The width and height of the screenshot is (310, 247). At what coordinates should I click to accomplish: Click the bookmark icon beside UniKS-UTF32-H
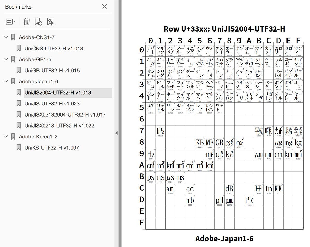[x=19, y=148]
